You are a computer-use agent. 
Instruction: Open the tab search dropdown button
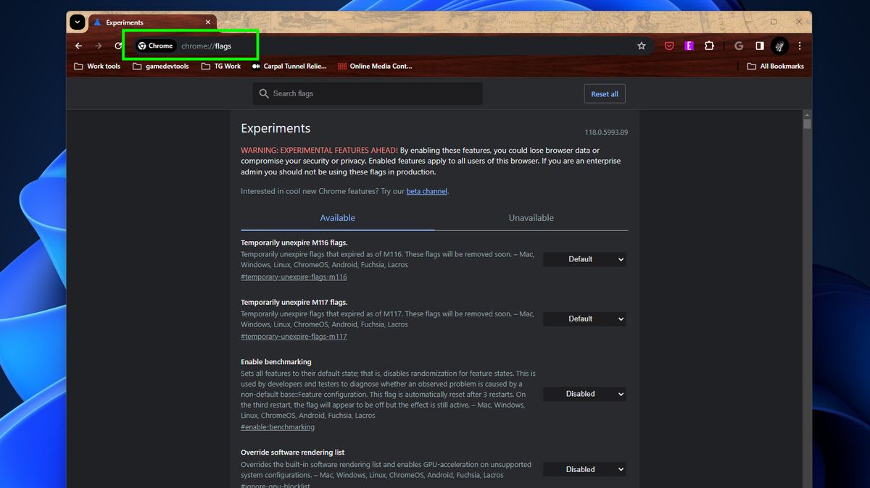[78, 22]
